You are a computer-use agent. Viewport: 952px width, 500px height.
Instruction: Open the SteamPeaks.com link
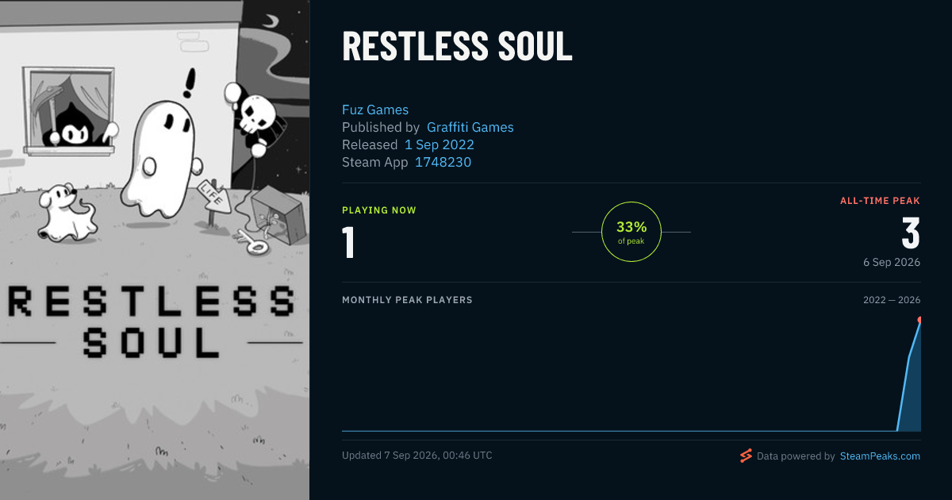(x=880, y=456)
